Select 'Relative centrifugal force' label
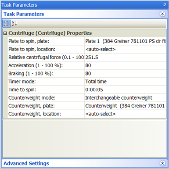169x169 pixels. coord(46,58)
